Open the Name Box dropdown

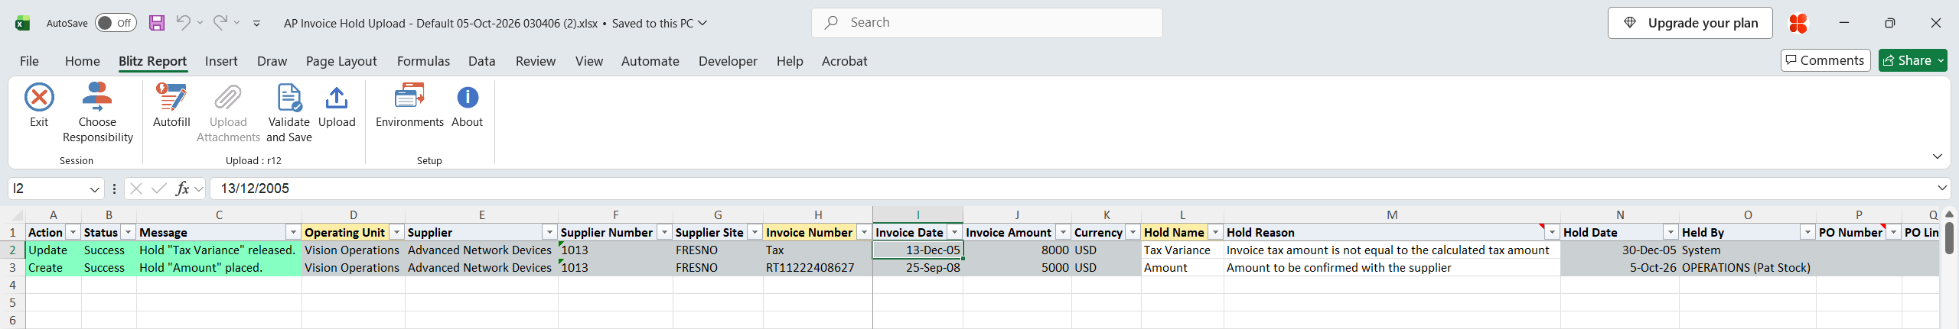click(95, 189)
